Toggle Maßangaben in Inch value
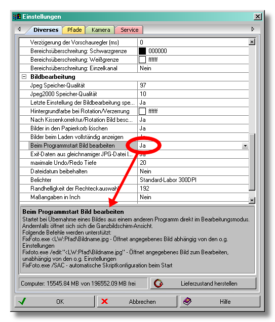The height and width of the screenshot is (322, 275). (x=193, y=197)
